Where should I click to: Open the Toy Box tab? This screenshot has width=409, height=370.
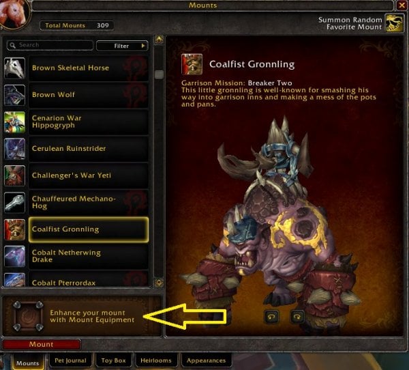coord(113,360)
